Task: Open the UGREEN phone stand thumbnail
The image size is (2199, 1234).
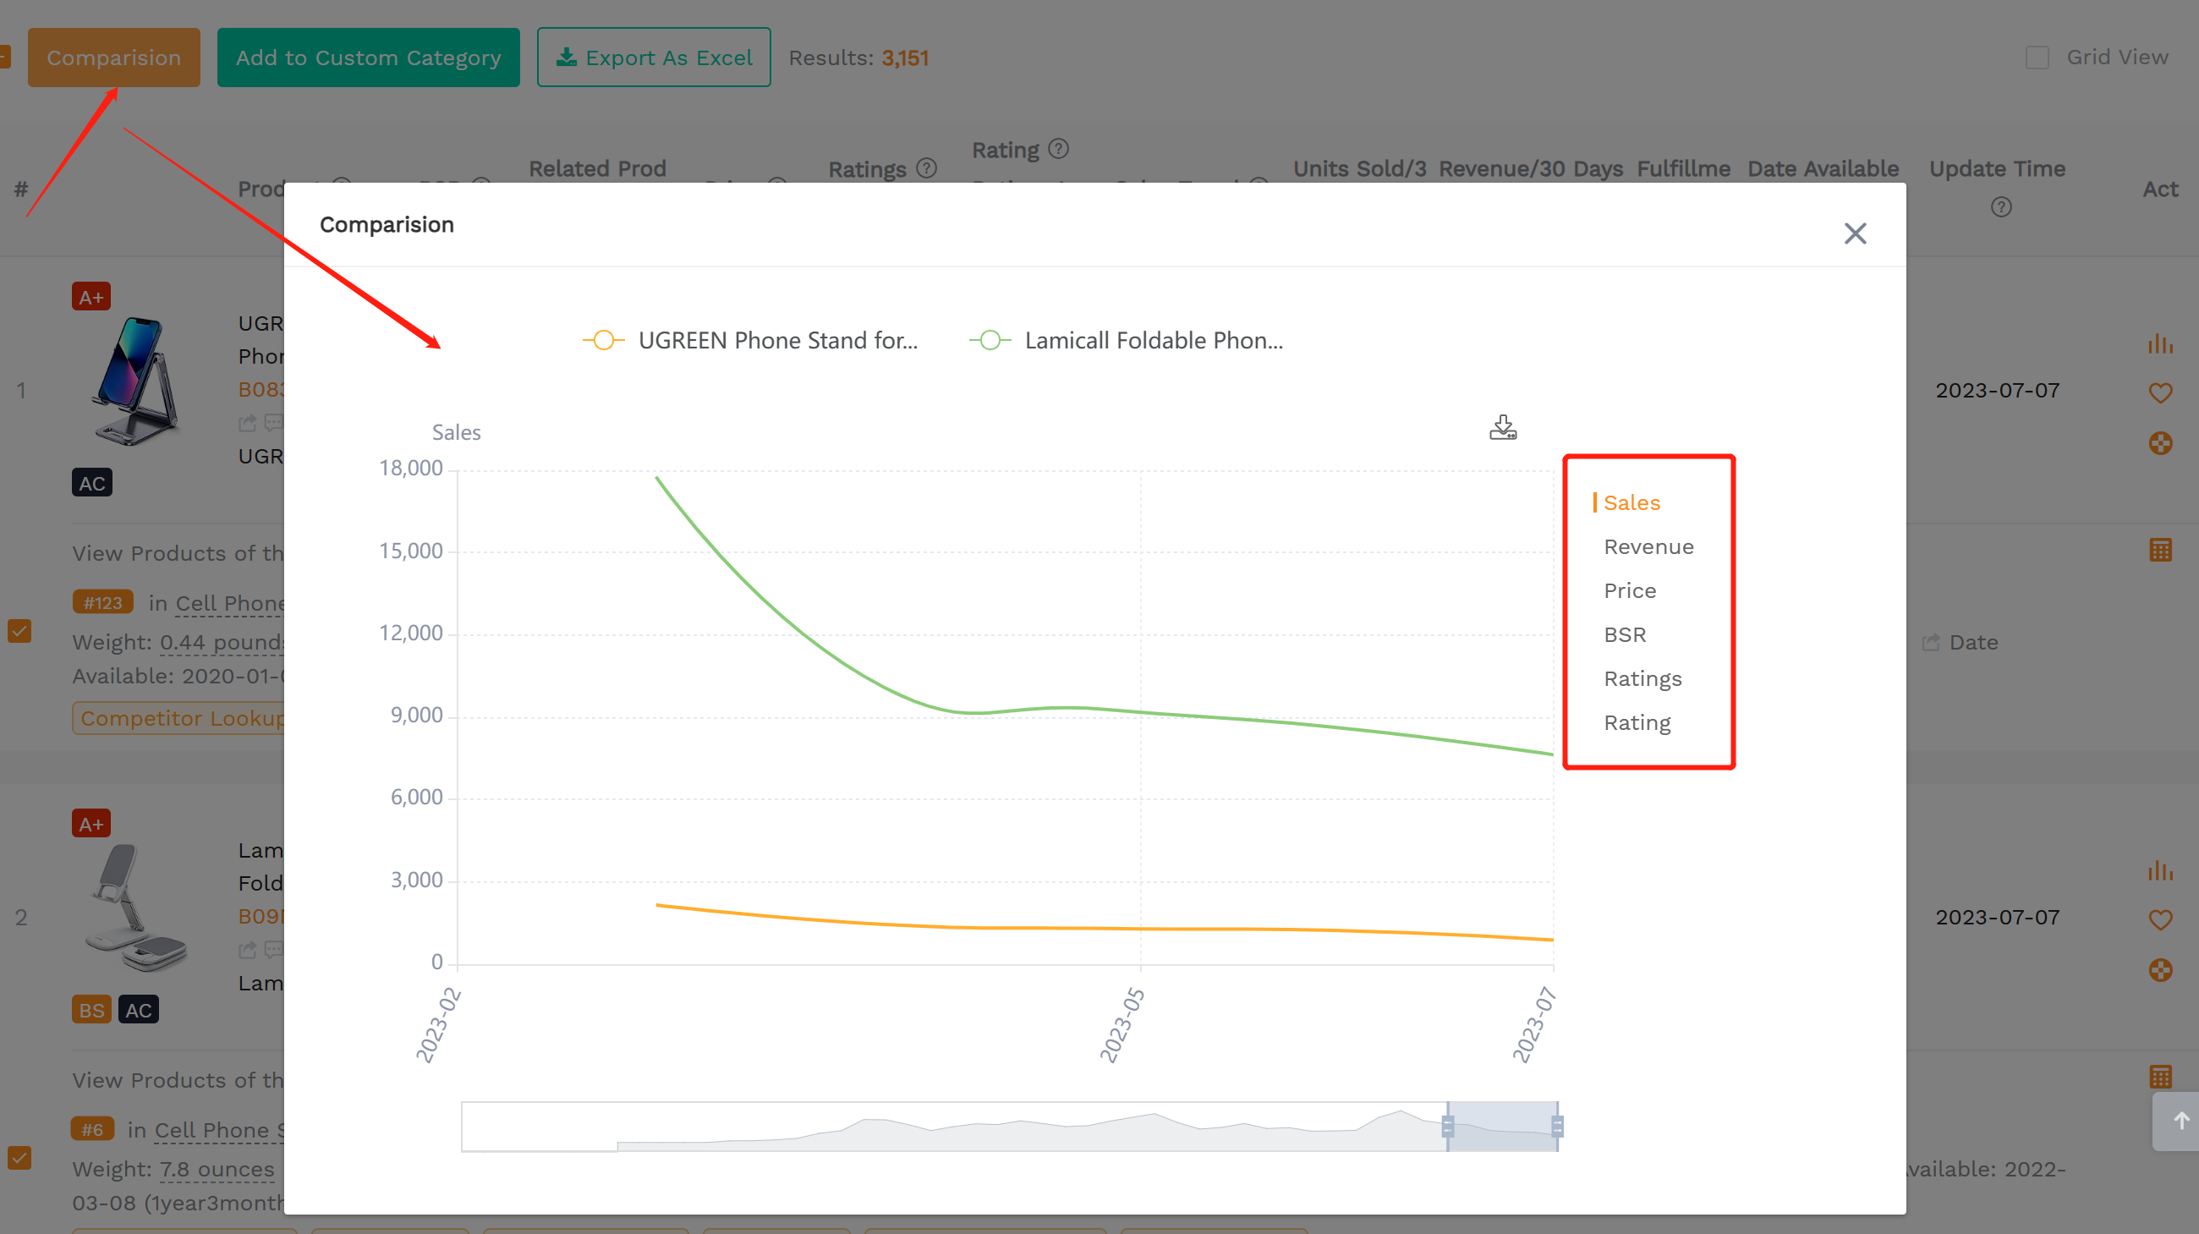Action: point(136,381)
